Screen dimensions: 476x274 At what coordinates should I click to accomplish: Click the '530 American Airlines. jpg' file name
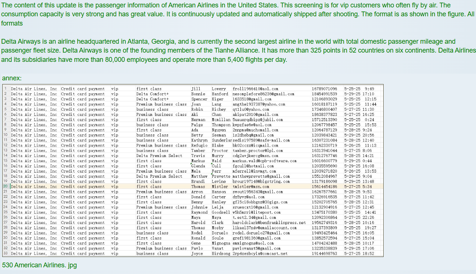point(39,265)
